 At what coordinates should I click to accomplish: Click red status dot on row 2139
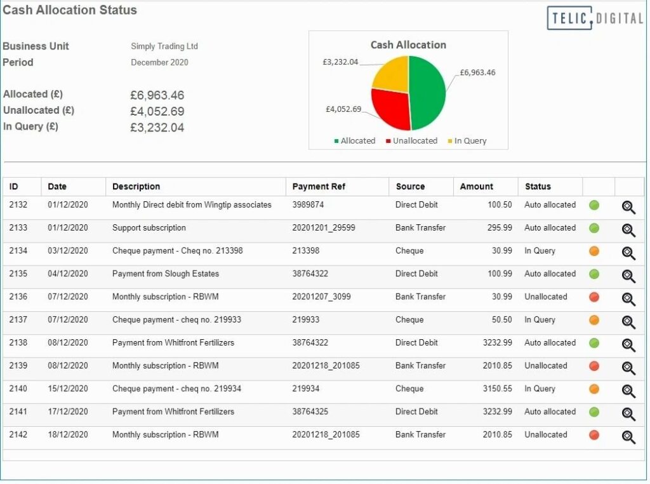(594, 366)
